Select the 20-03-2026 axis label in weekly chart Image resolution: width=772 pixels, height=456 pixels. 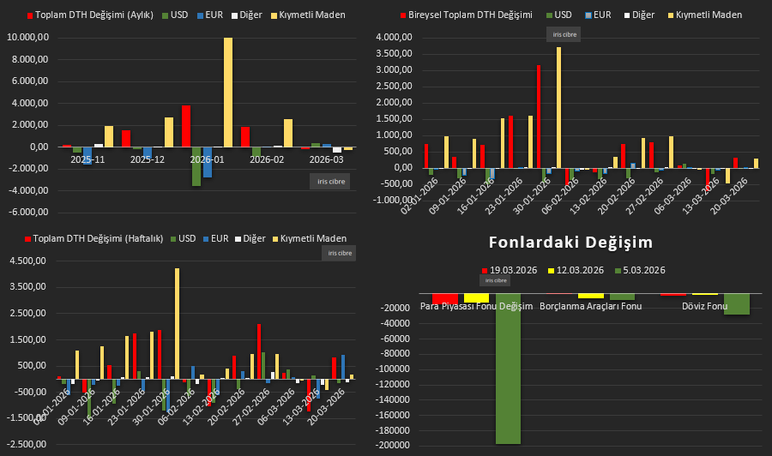(x=326, y=407)
